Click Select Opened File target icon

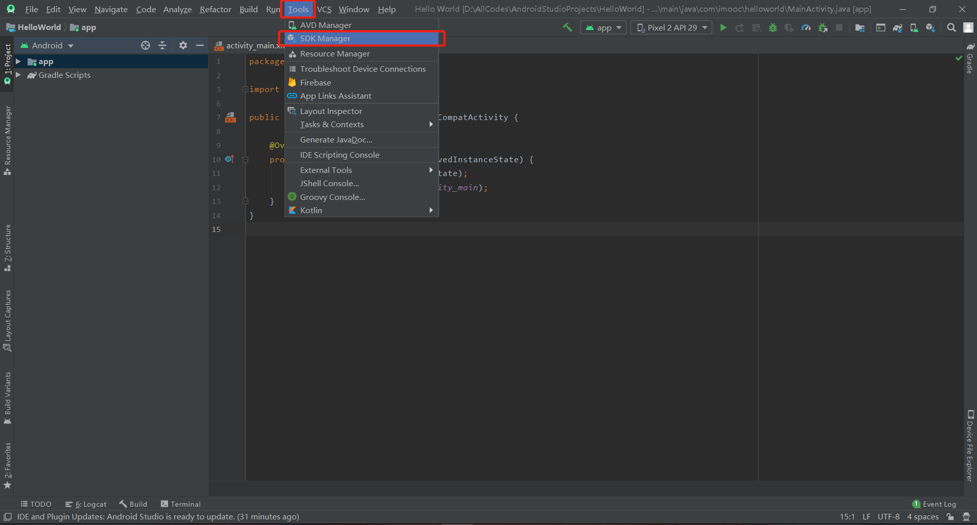point(146,45)
